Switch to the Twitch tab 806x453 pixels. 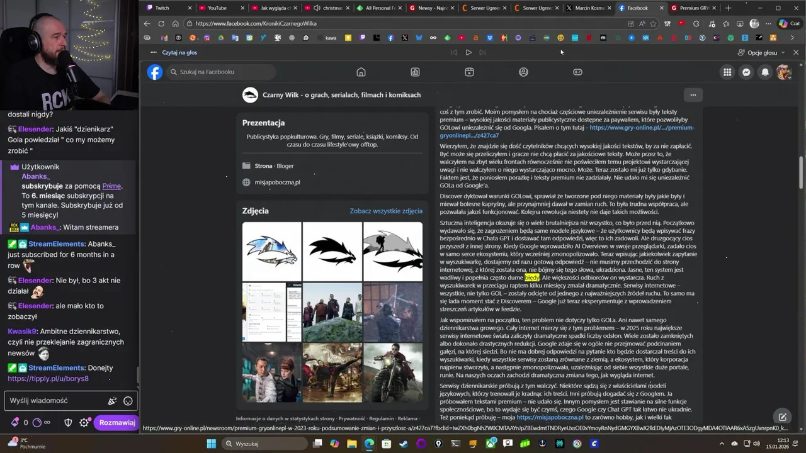167,8
